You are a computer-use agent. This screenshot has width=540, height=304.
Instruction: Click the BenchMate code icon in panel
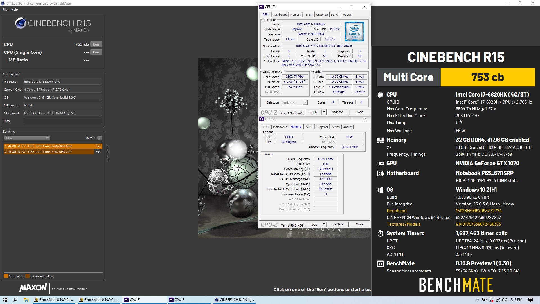(x=380, y=264)
